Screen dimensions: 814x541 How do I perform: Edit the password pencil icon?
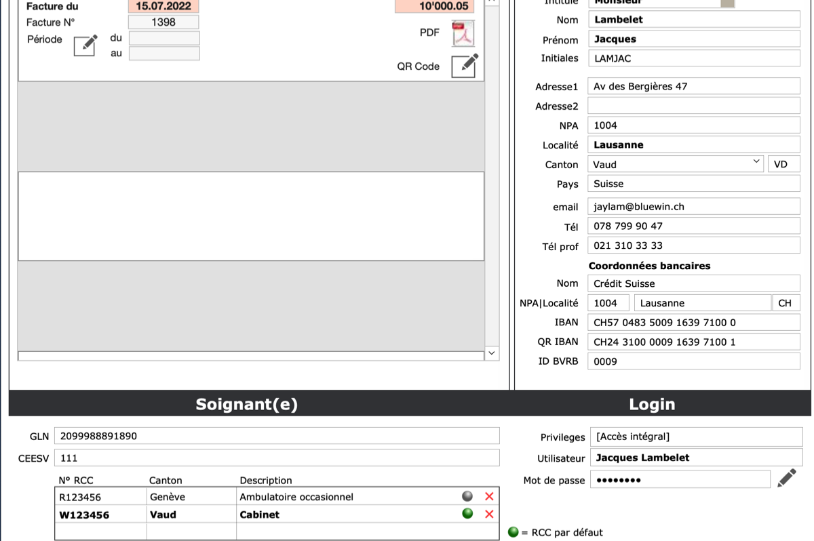787,479
